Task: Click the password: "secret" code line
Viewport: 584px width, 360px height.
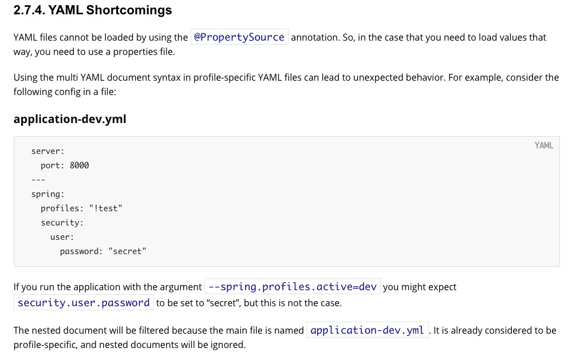Action: tap(103, 251)
